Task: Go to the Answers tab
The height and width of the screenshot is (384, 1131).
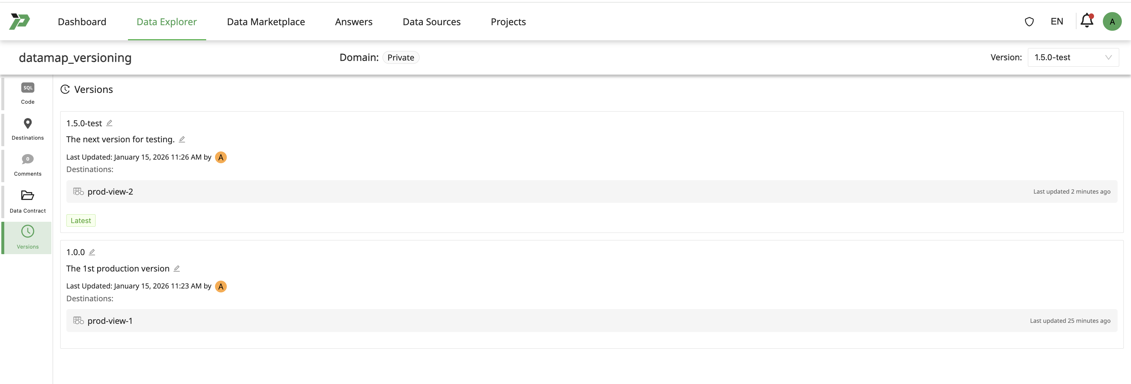Action: pyautogui.click(x=353, y=22)
